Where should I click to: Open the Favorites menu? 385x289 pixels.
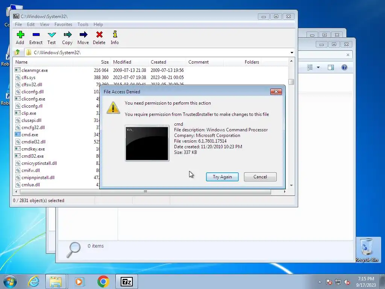click(x=63, y=24)
